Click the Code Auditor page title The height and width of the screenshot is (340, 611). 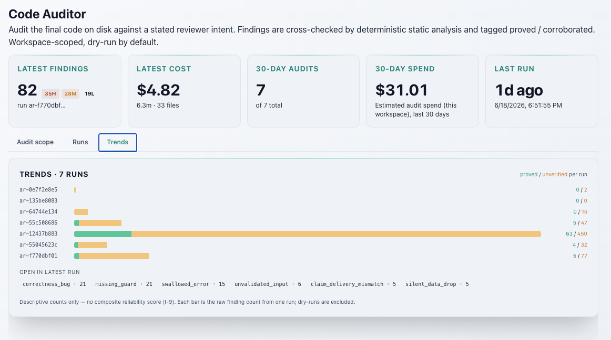[47, 14]
